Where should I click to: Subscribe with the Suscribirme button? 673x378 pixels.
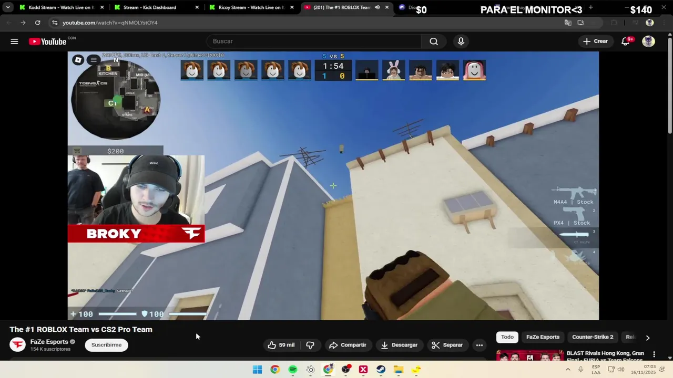tap(107, 345)
